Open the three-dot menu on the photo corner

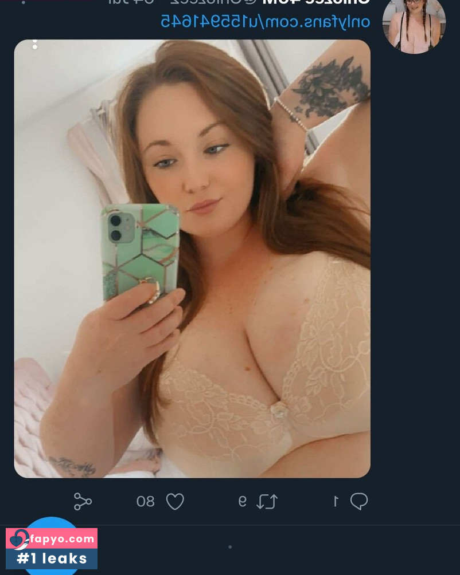[35, 44]
